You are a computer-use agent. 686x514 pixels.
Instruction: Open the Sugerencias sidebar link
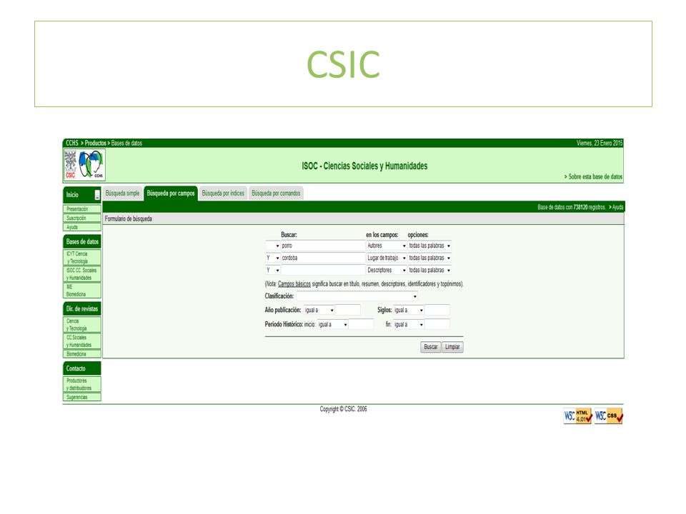click(x=81, y=398)
